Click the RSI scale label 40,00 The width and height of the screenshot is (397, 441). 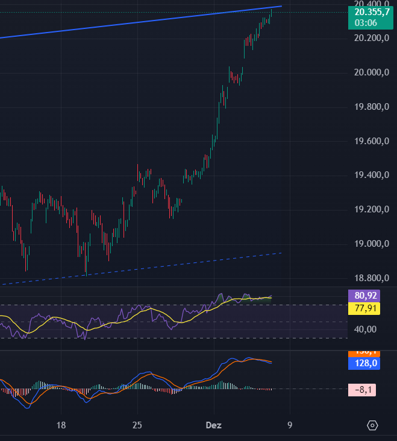tap(365, 329)
